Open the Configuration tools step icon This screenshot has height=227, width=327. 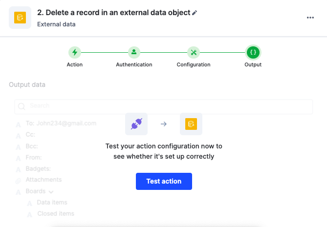(x=194, y=52)
